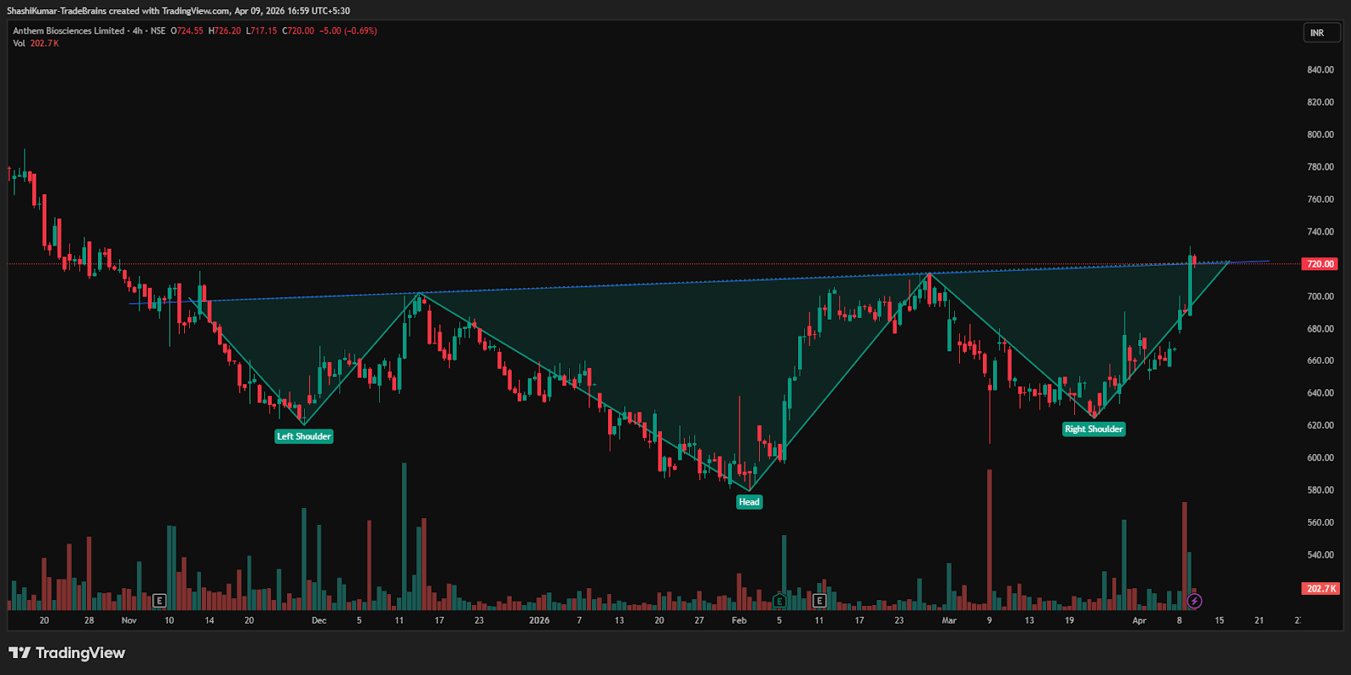Screen dimensions: 1351x675
Task: Click the red 202.7K volume tag on axis
Action: [1320, 588]
